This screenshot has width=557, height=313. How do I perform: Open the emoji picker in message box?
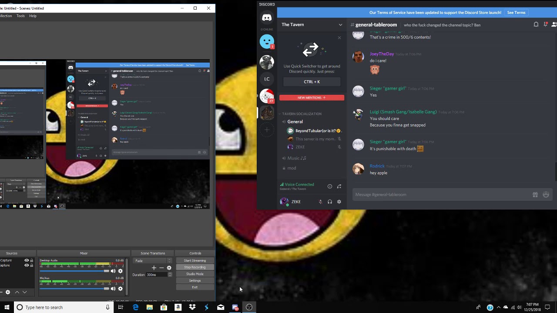click(x=546, y=195)
